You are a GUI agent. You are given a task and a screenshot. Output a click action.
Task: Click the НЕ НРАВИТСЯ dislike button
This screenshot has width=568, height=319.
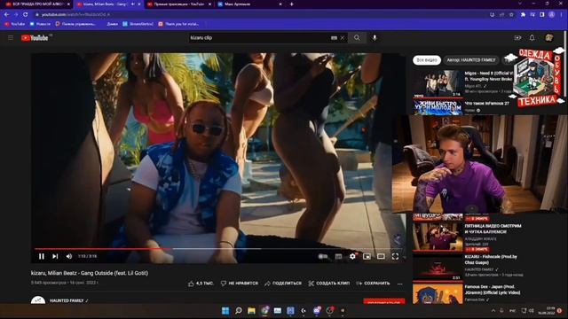(240, 284)
